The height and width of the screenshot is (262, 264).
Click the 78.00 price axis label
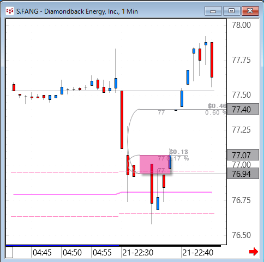pos(241,25)
